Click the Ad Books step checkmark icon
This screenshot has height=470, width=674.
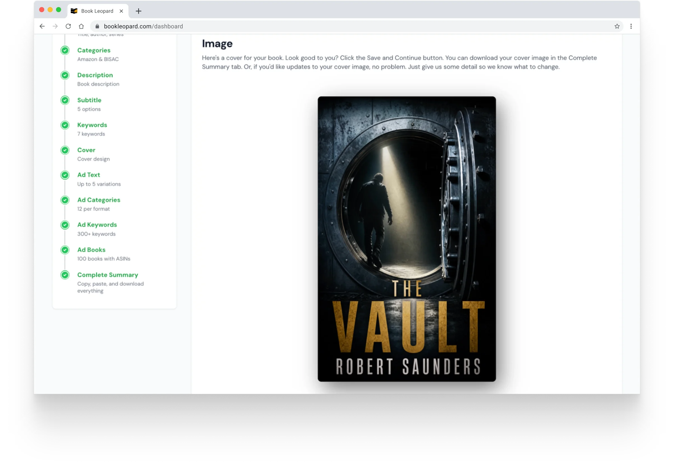65,250
